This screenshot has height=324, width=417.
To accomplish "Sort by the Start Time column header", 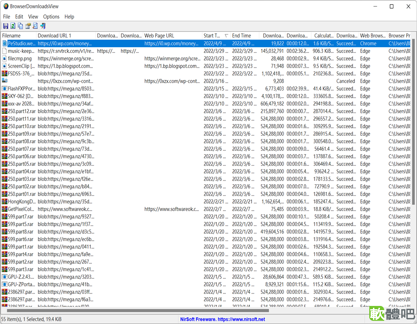I will (216, 36).
